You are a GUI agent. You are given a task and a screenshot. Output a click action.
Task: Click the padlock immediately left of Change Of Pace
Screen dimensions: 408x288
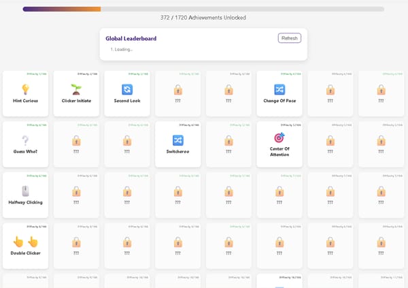coord(228,89)
